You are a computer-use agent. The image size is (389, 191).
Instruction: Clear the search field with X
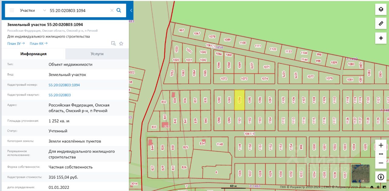point(112,10)
